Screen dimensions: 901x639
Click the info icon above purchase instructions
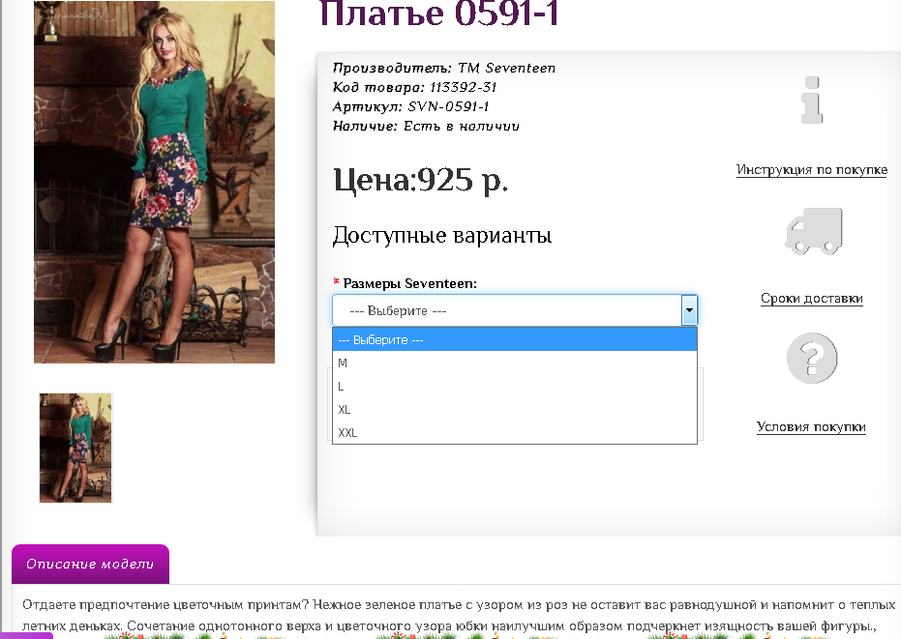[x=812, y=101]
